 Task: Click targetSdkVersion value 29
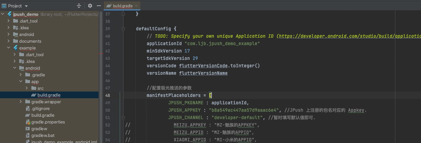(x=195, y=58)
